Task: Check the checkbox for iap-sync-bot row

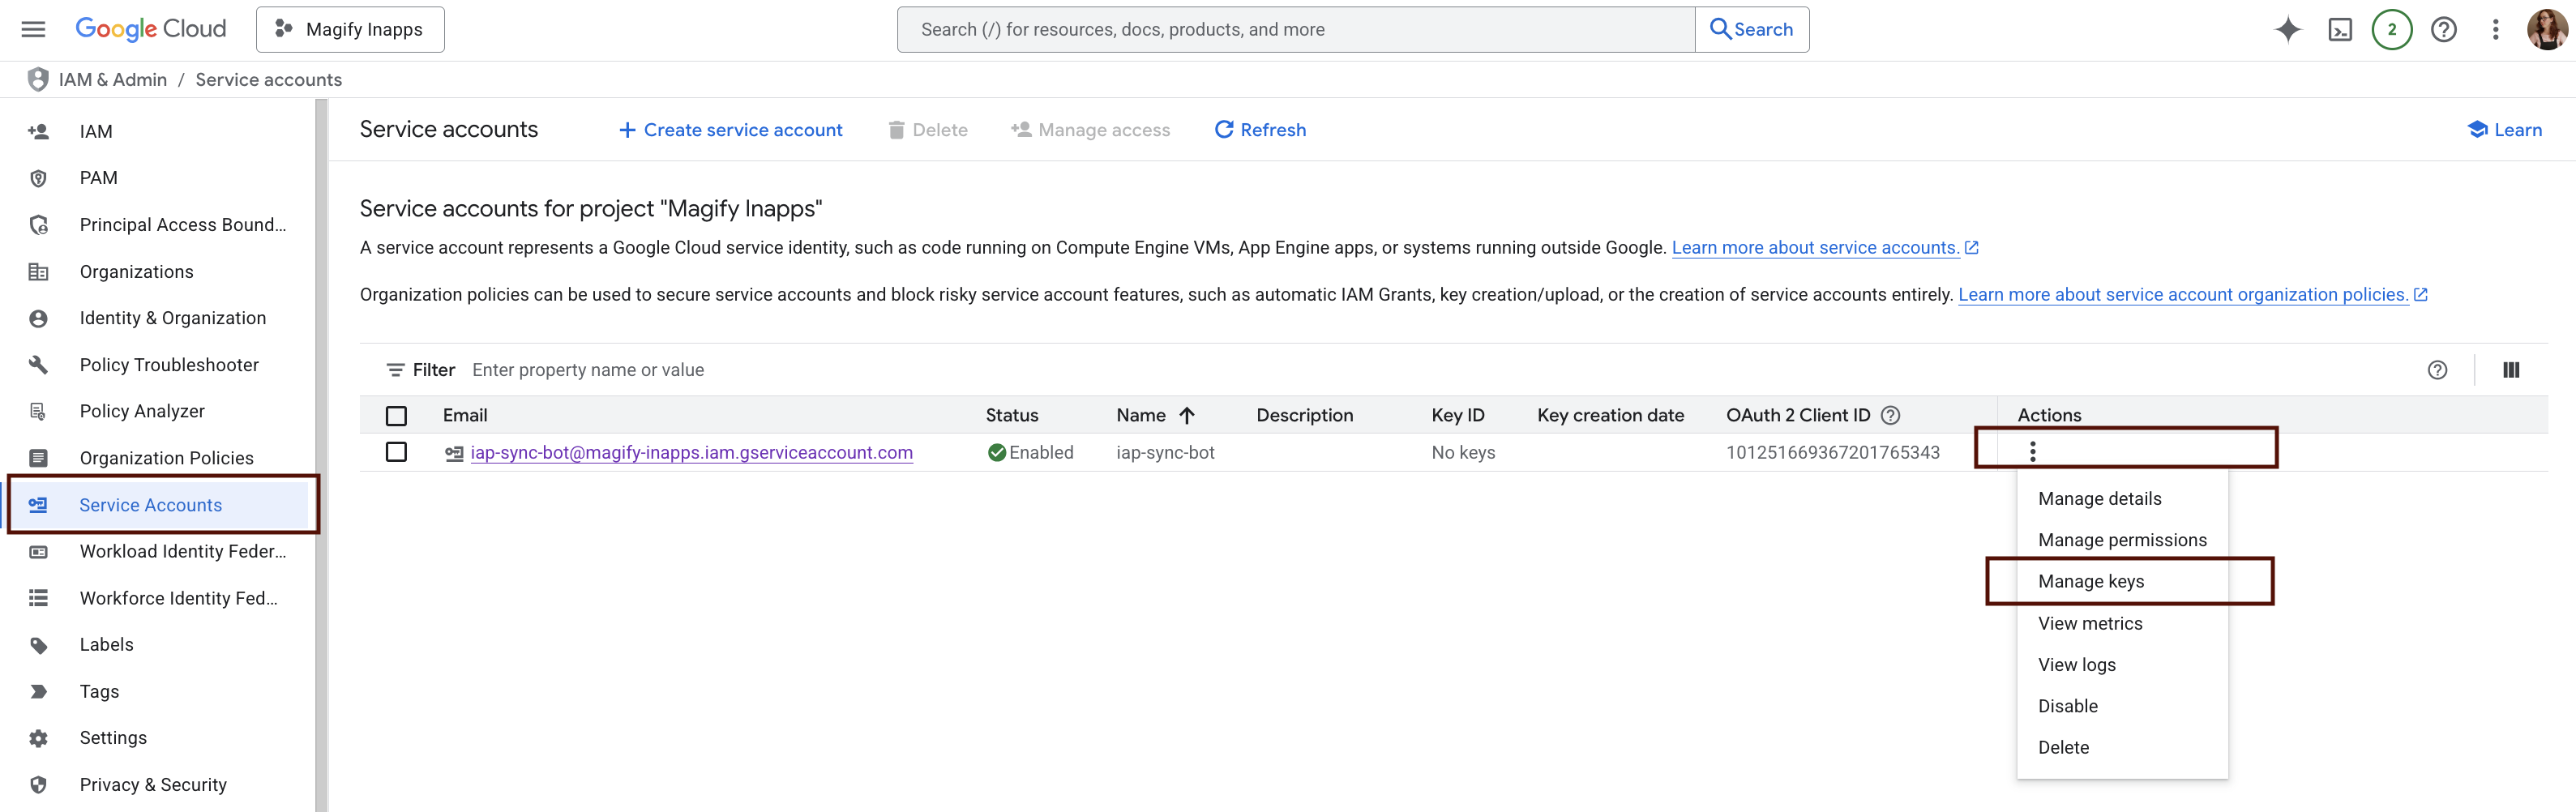Action: coord(396,452)
